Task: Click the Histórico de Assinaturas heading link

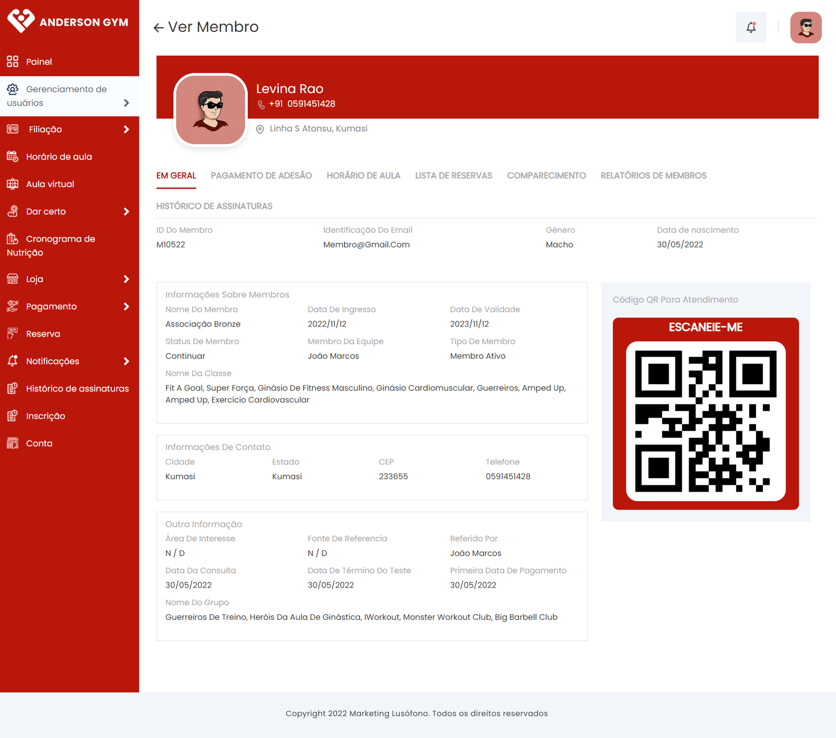Action: pyautogui.click(x=214, y=206)
